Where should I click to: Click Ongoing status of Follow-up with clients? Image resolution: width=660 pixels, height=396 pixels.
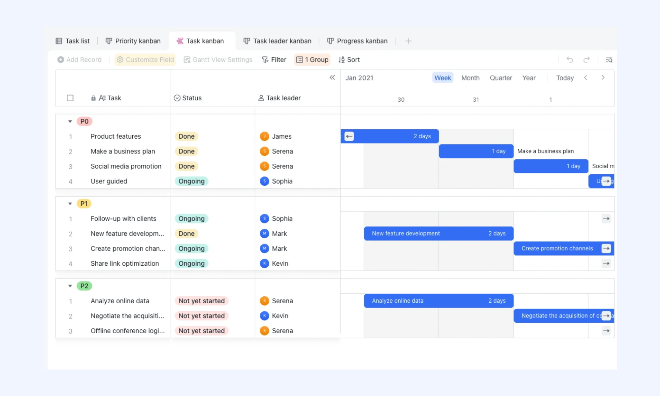point(191,218)
